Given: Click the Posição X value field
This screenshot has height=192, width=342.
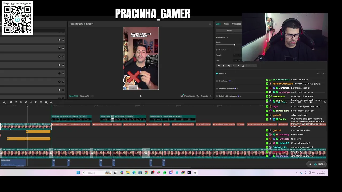Looking at the screenshot, I should point(237,55).
